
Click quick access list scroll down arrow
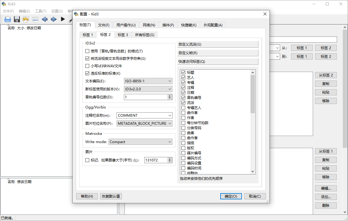pos(253,172)
